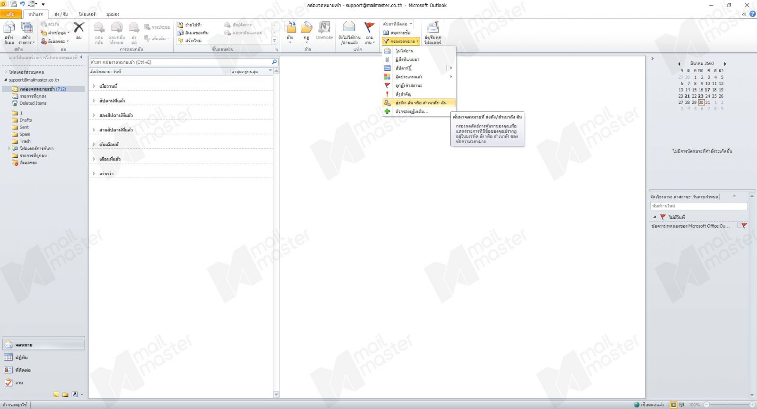This screenshot has width=757, height=409.
Task: Click the calendar next month arrow
Action: pos(725,64)
